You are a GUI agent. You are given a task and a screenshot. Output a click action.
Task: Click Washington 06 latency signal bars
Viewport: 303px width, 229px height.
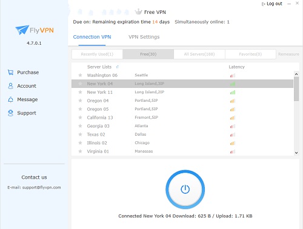(233, 76)
